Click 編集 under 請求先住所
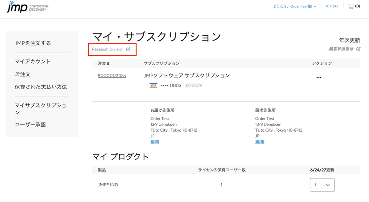369x202 pixels. (x=260, y=142)
